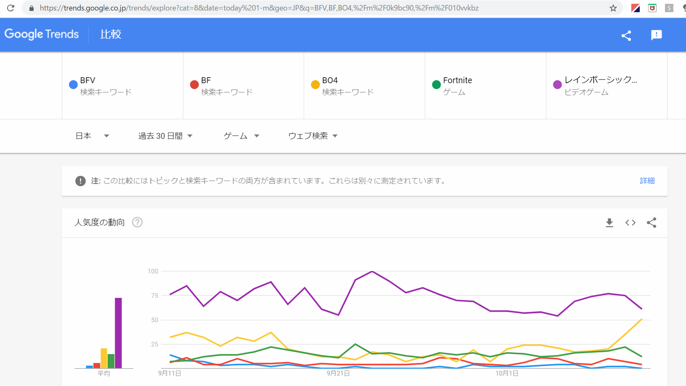Screen dimensions: 686x386
Task: Click the 詳細 link in the note
Action: [x=647, y=181]
